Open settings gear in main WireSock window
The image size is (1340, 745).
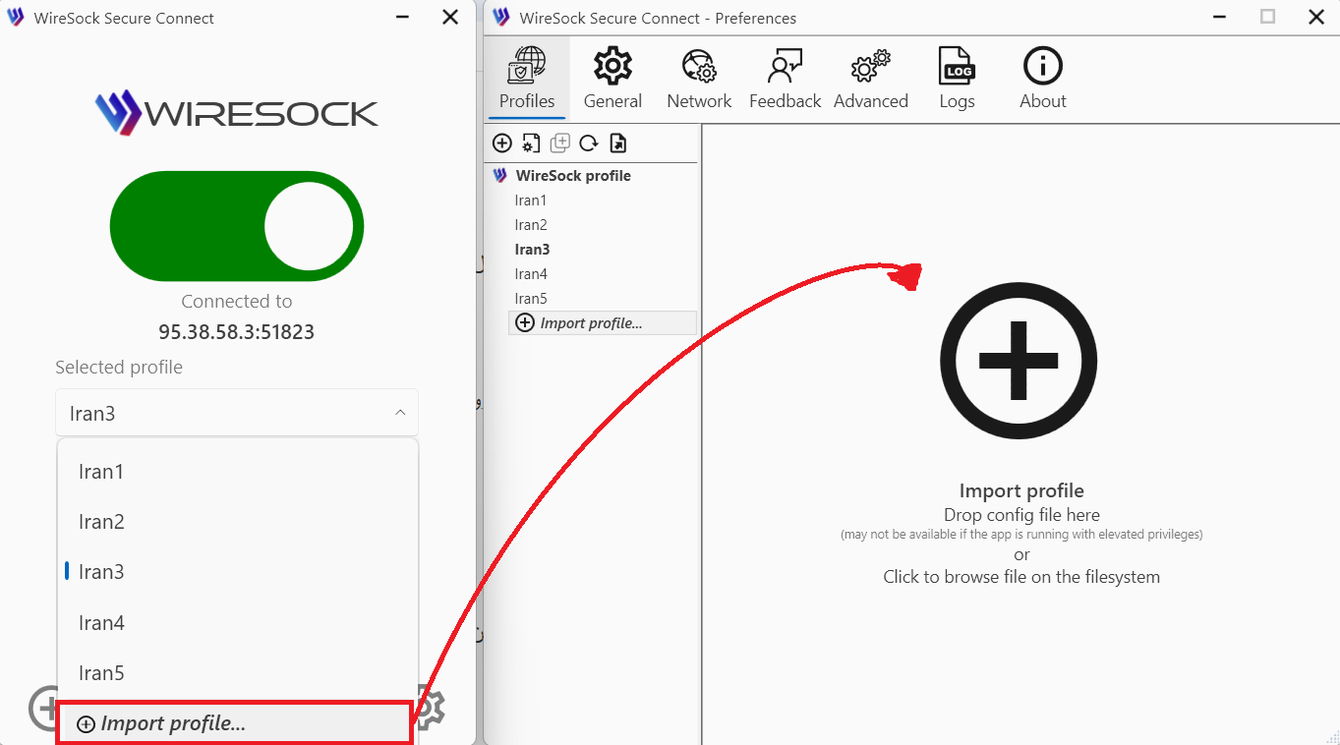(x=430, y=708)
